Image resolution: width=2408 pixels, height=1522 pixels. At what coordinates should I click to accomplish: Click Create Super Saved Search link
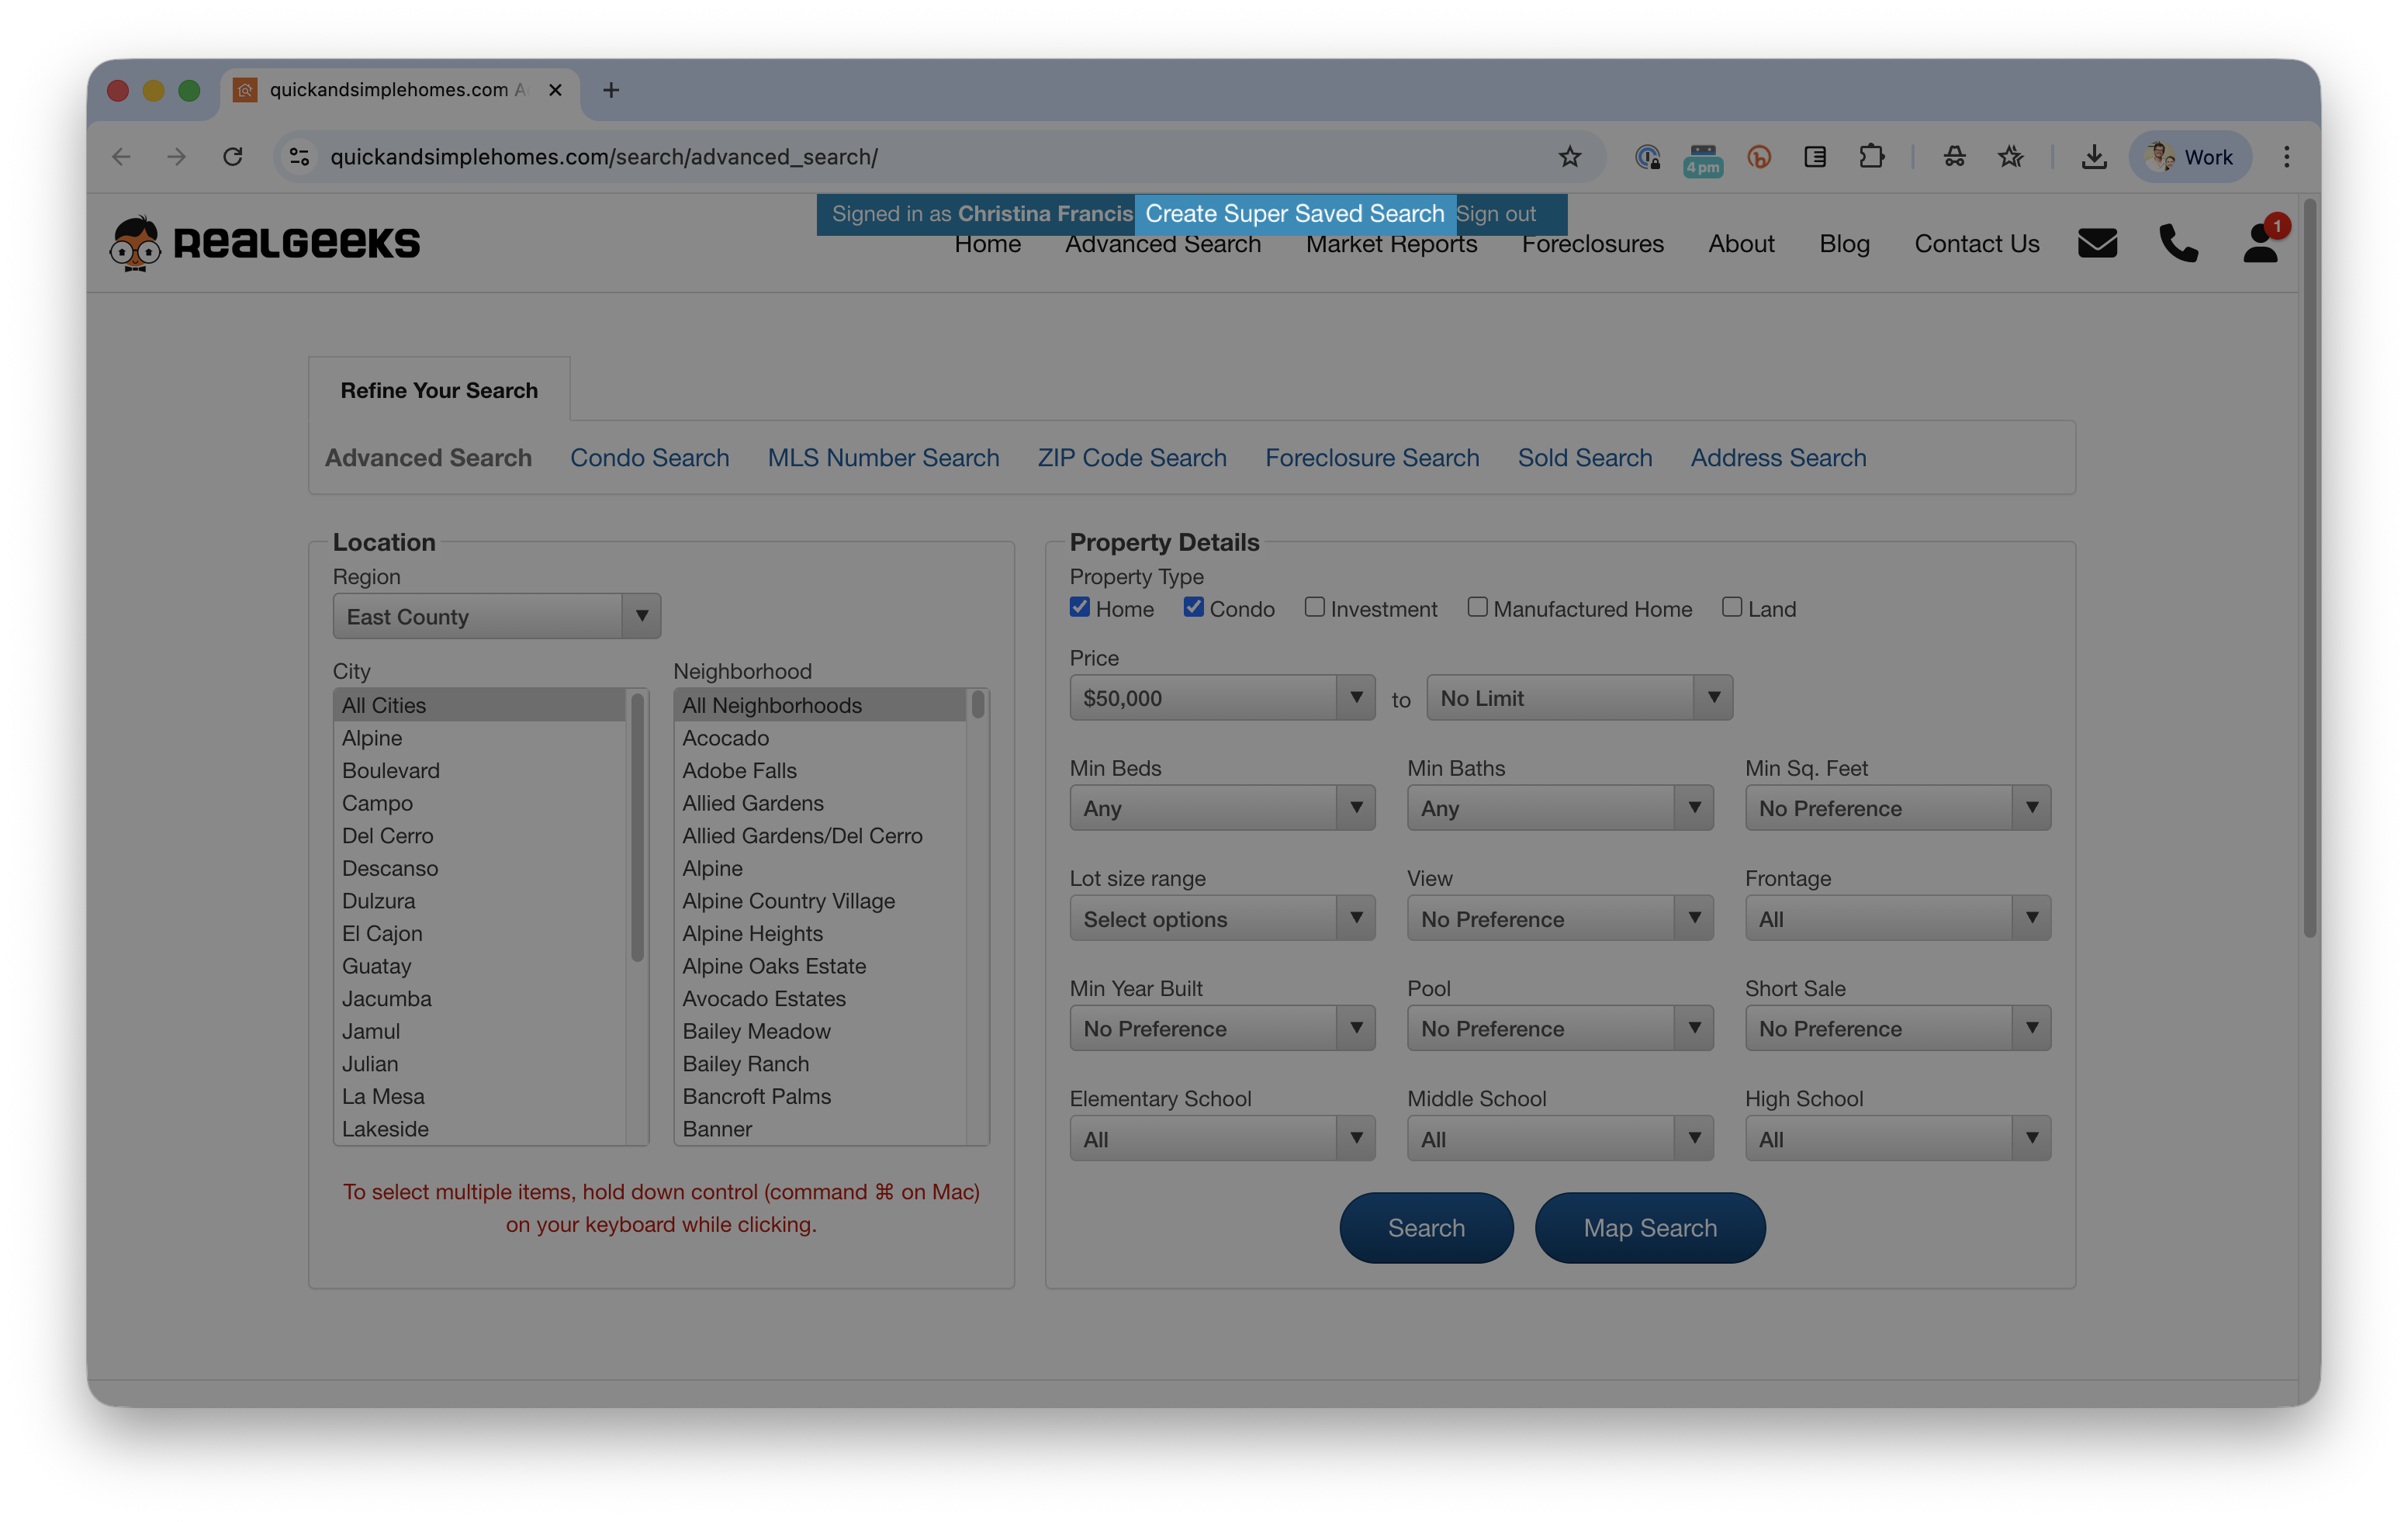pos(1294,214)
